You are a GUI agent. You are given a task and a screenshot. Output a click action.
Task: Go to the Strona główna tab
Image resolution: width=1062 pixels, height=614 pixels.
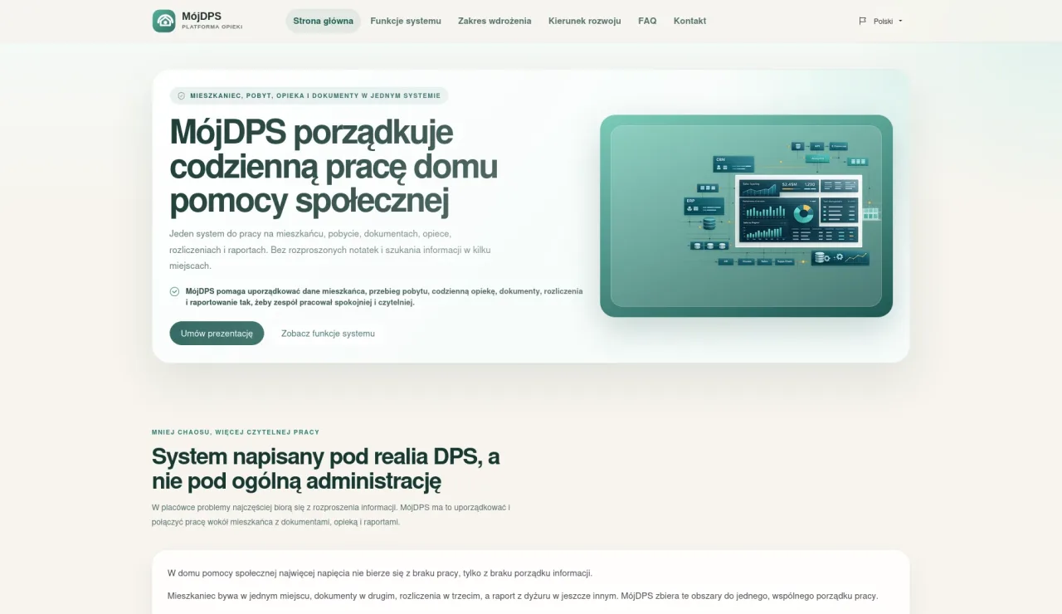click(x=323, y=21)
